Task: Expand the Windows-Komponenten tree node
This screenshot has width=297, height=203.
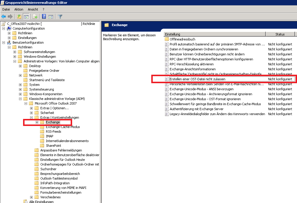Action: coord(20,94)
